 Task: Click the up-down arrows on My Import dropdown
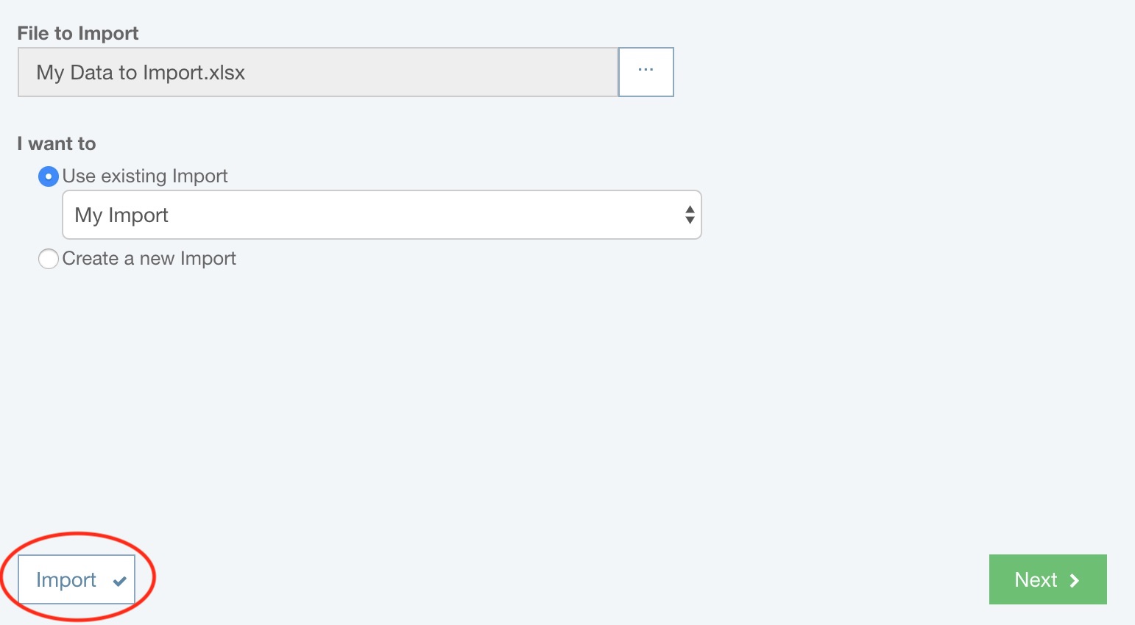pyautogui.click(x=689, y=215)
